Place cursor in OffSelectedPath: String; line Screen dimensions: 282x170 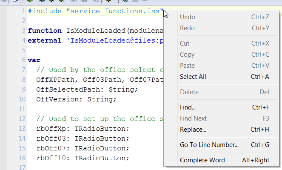tap(87, 89)
